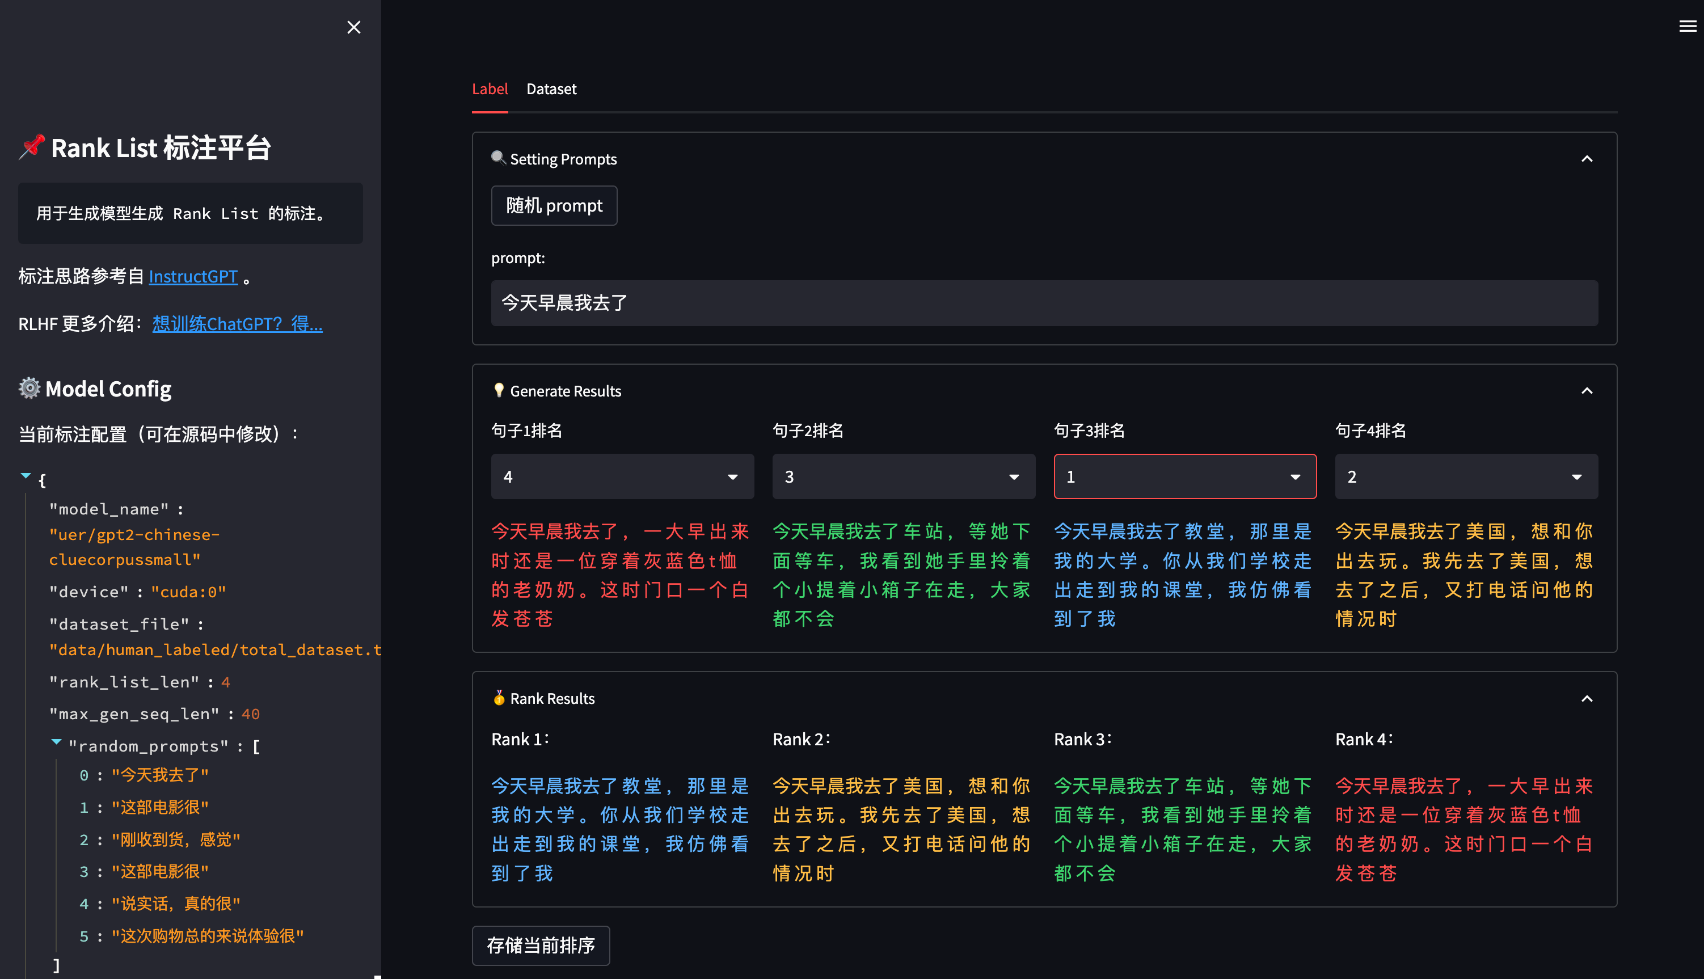The width and height of the screenshot is (1704, 979).
Task: Close the sidebar with the X icon
Action: [354, 27]
